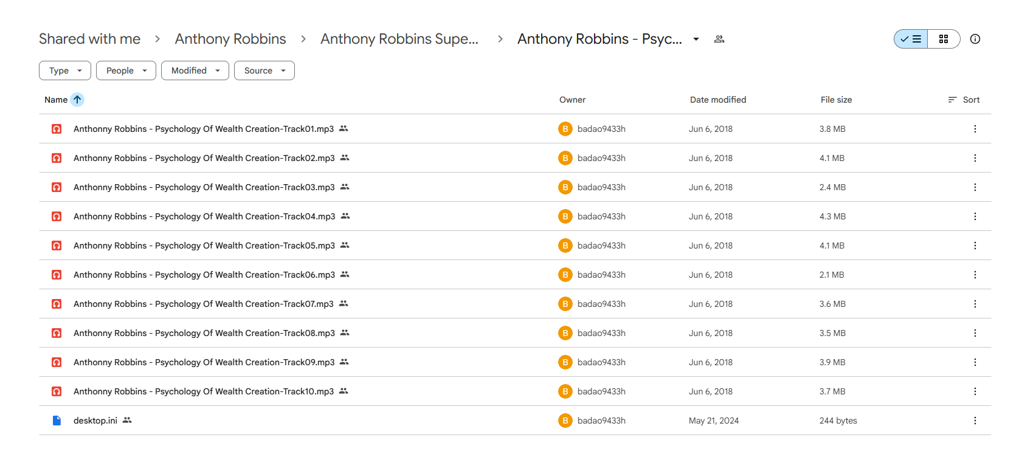Image resolution: width=1036 pixels, height=474 pixels.
Task: Go to Anthony Robbins Supe... breadcrumb folder
Action: click(x=399, y=39)
